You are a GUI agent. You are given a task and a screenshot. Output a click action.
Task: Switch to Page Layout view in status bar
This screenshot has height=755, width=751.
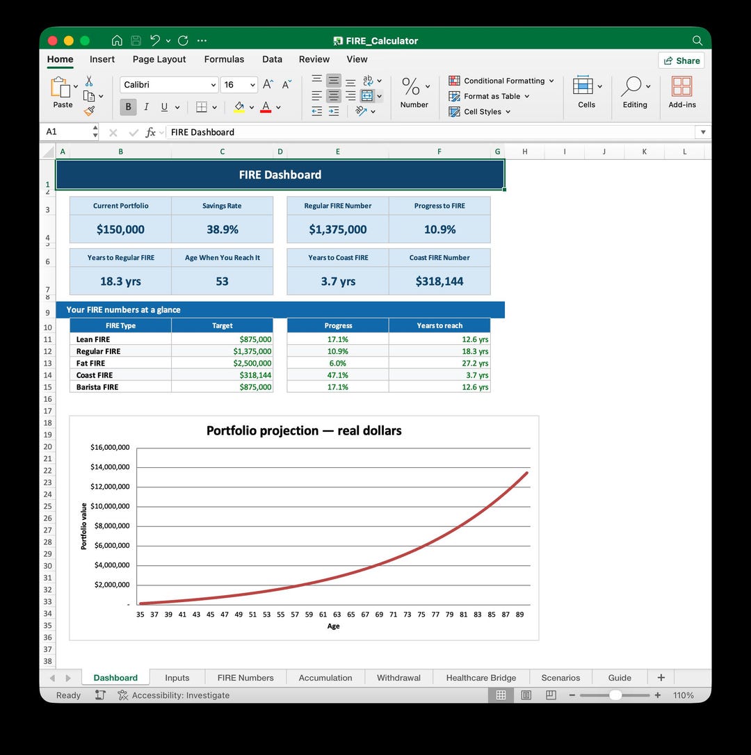526,695
